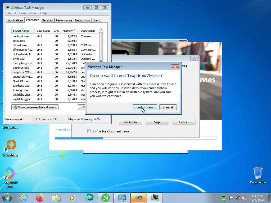The image size is (271, 203).
Task: Open the File menu in Task Manager
Action: tap(9, 13)
